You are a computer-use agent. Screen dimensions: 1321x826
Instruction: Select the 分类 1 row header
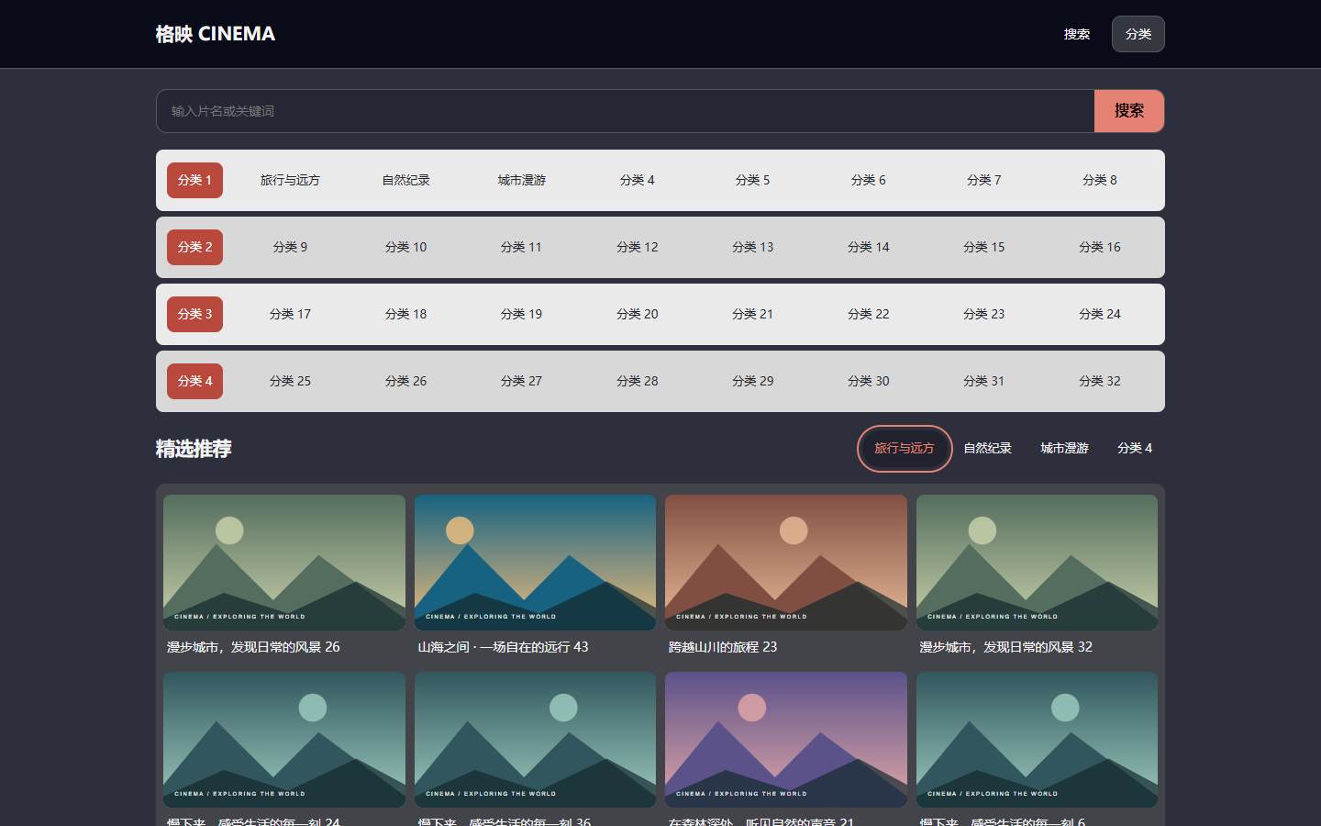click(x=194, y=180)
